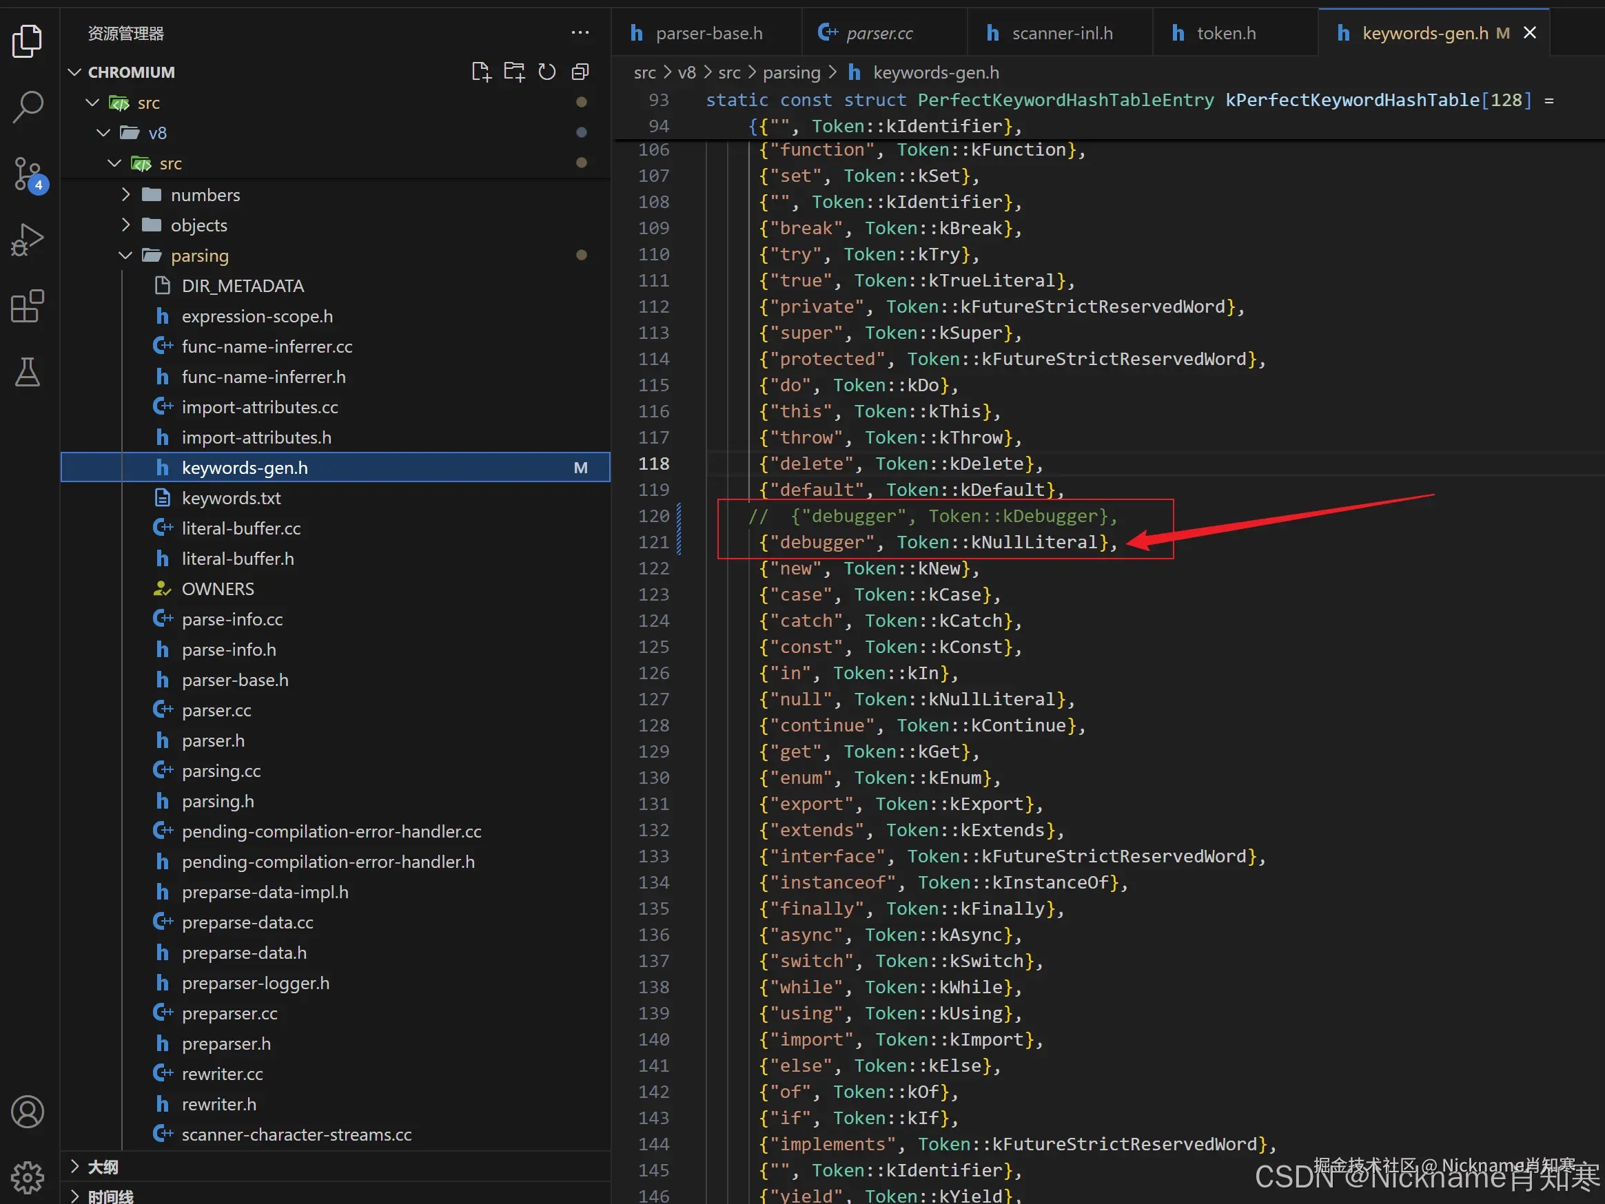Expand the 大纲 outline section

click(x=102, y=1166)
